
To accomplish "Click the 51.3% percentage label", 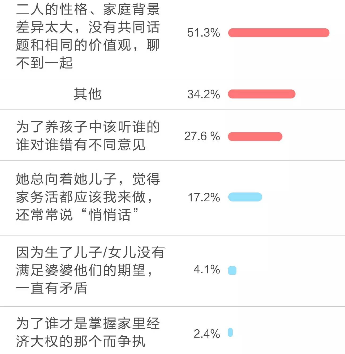I will pyautogui.click(x=204, y=33).
